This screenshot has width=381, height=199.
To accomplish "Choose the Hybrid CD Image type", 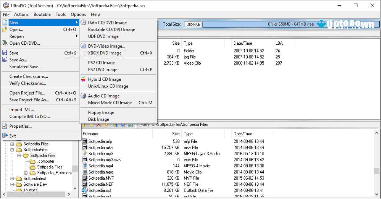I will [x=105, y=79].
